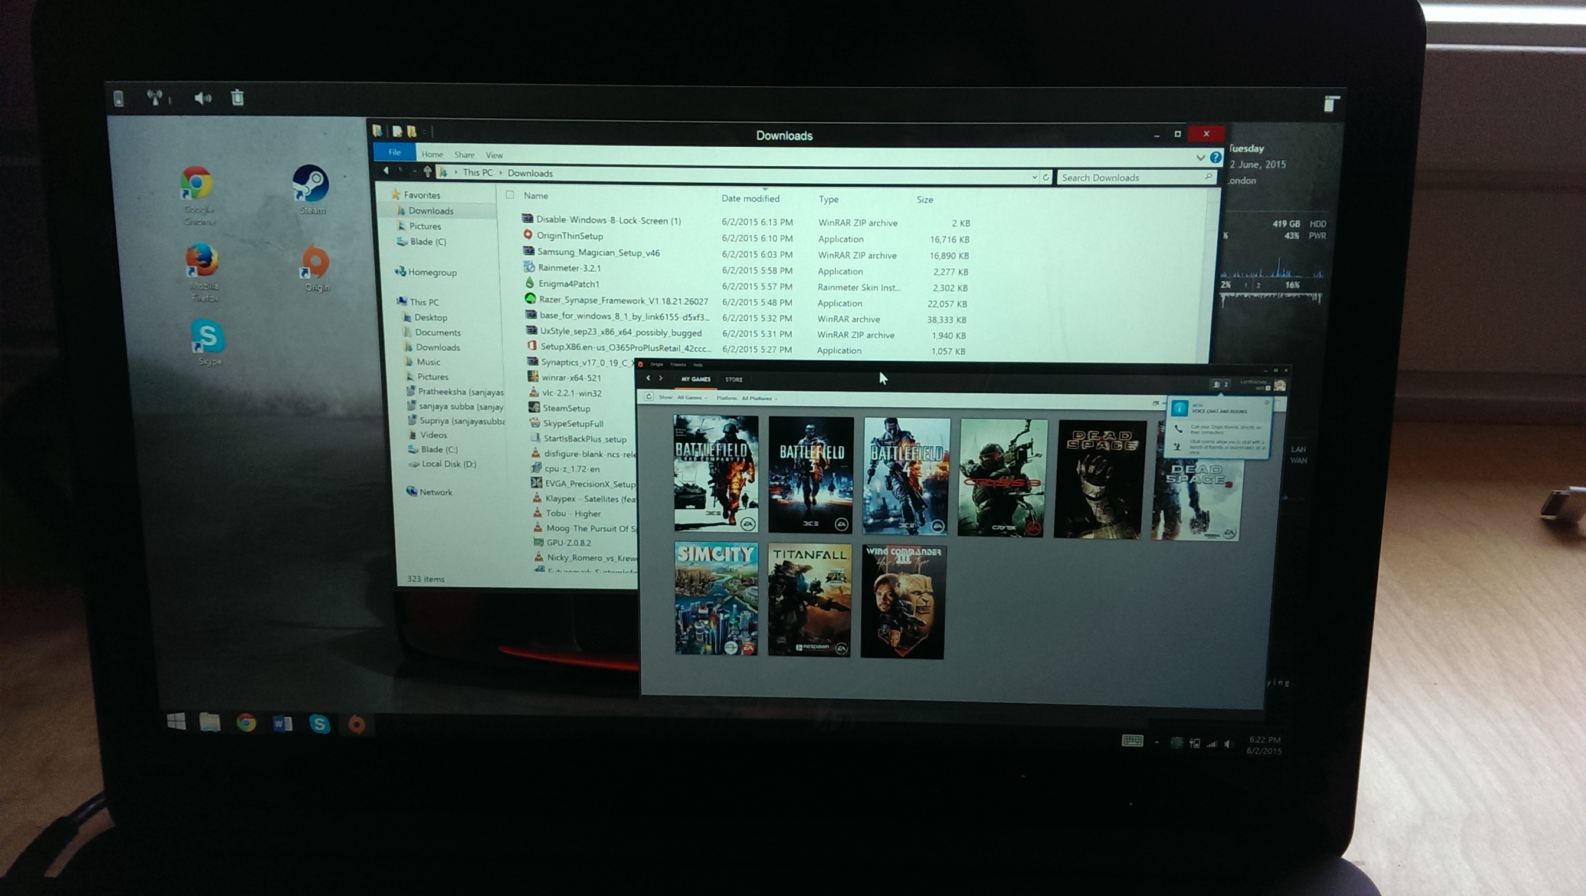The height and width of the screenshot is (896, 1586).
Task: Open the on-screen keyboard tray icon
Action: 1132,740
